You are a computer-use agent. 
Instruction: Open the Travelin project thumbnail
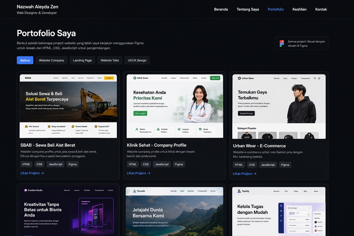point(174,211)
